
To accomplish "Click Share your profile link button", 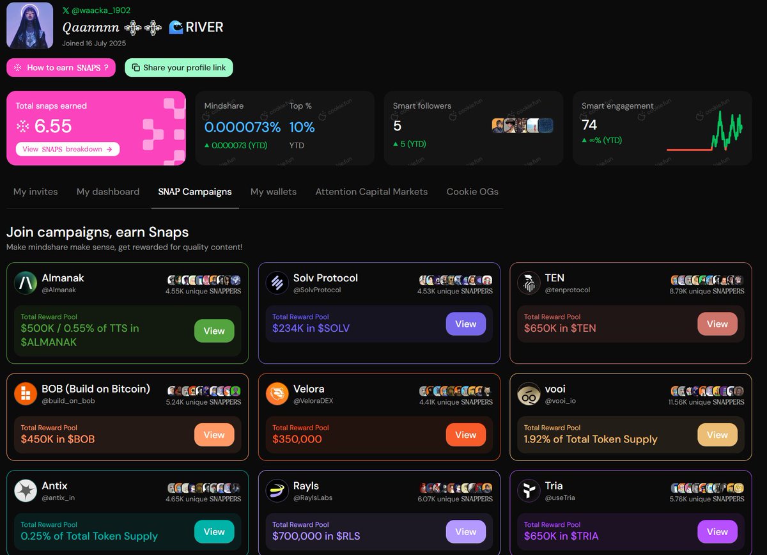I will click(x=179, y=68).
